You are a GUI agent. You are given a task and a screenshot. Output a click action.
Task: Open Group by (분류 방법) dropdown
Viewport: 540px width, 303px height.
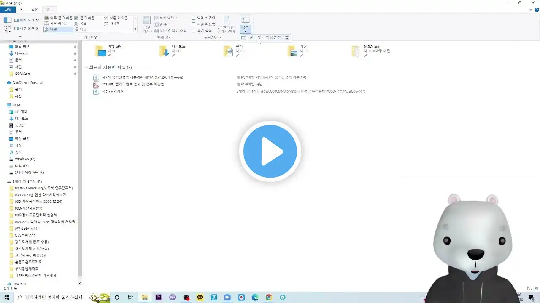165,18
